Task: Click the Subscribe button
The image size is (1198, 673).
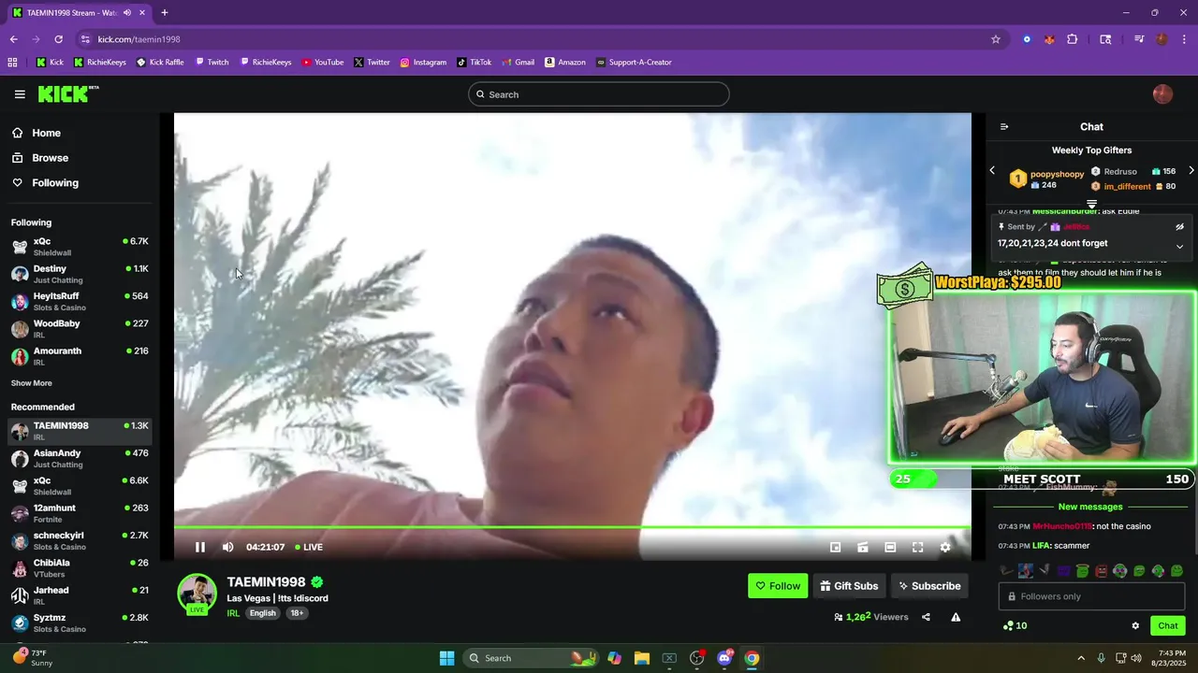Action: pyautogui.click(x=929, y=586)
